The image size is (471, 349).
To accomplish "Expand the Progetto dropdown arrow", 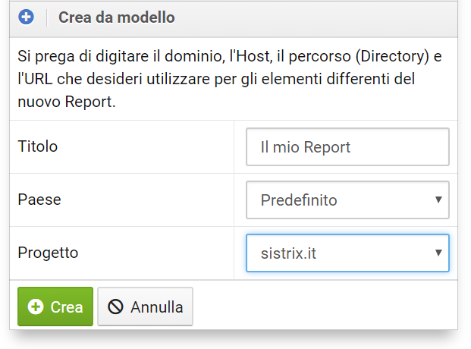I will tap(438, 253).
